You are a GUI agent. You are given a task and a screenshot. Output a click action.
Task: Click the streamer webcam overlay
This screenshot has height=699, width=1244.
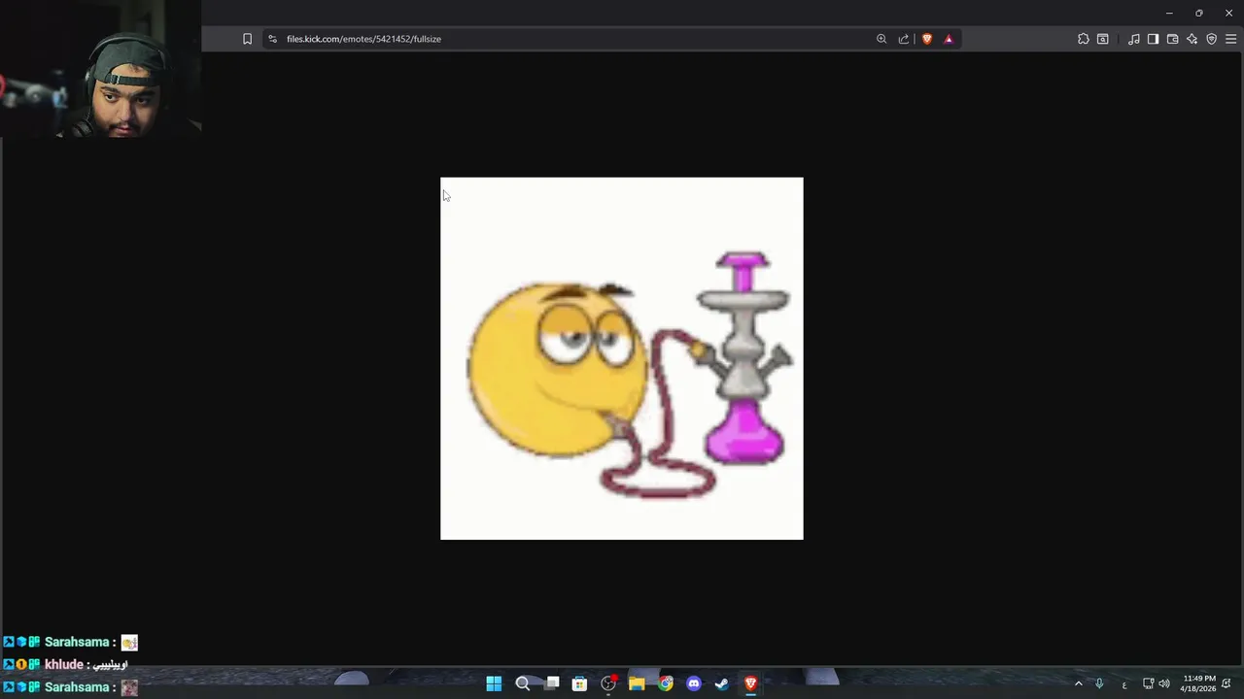coord(101,69)
